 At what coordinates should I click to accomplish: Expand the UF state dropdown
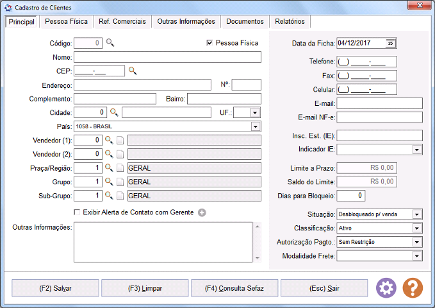[256, 112]
